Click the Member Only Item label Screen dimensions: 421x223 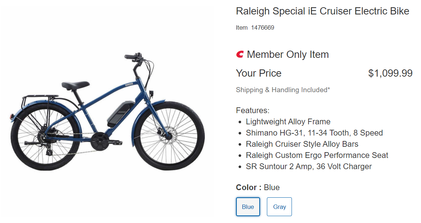288,55
